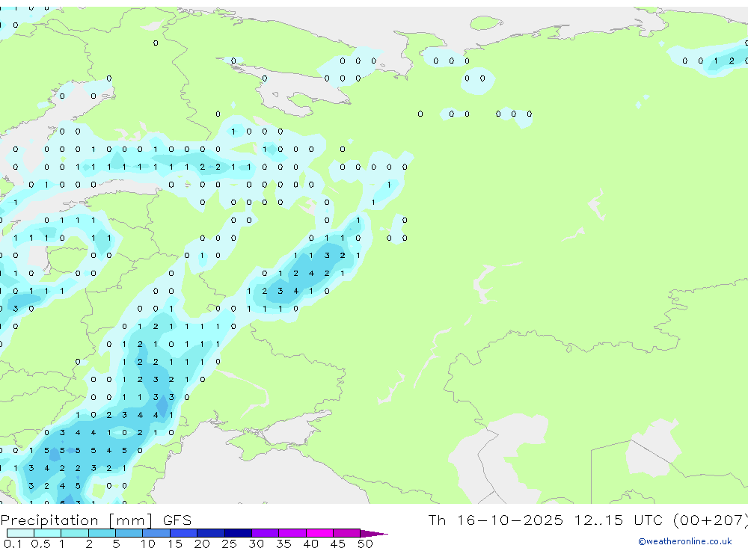748x548 pixels.
Task: Click the legend label '0.1'
Action: [13, 544]
